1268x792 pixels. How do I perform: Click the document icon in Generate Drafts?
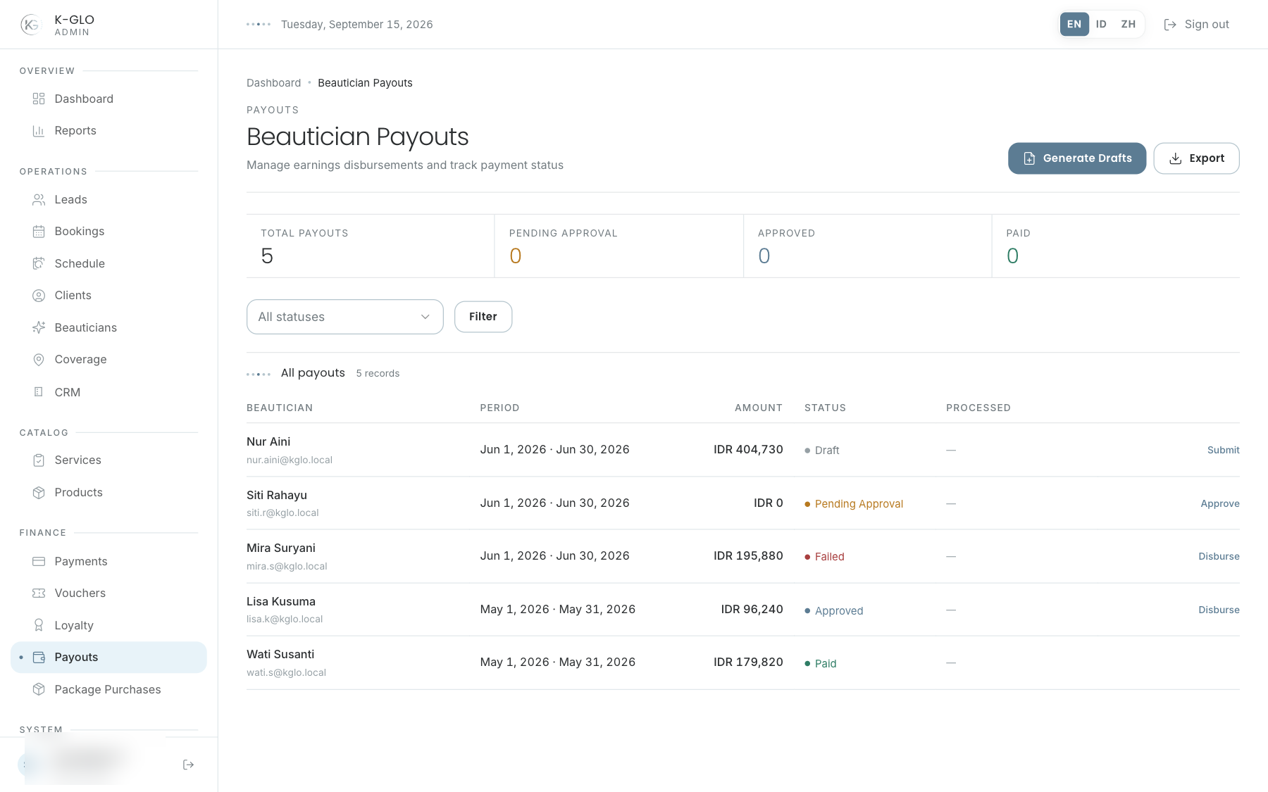1029,158
